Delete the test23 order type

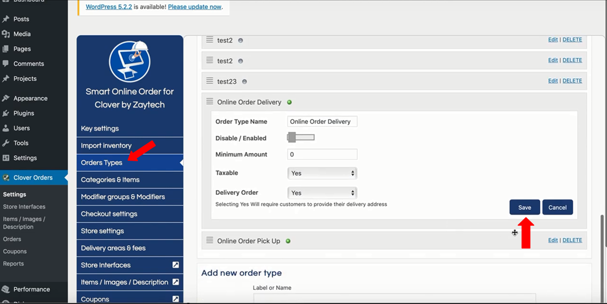[572, 80]
